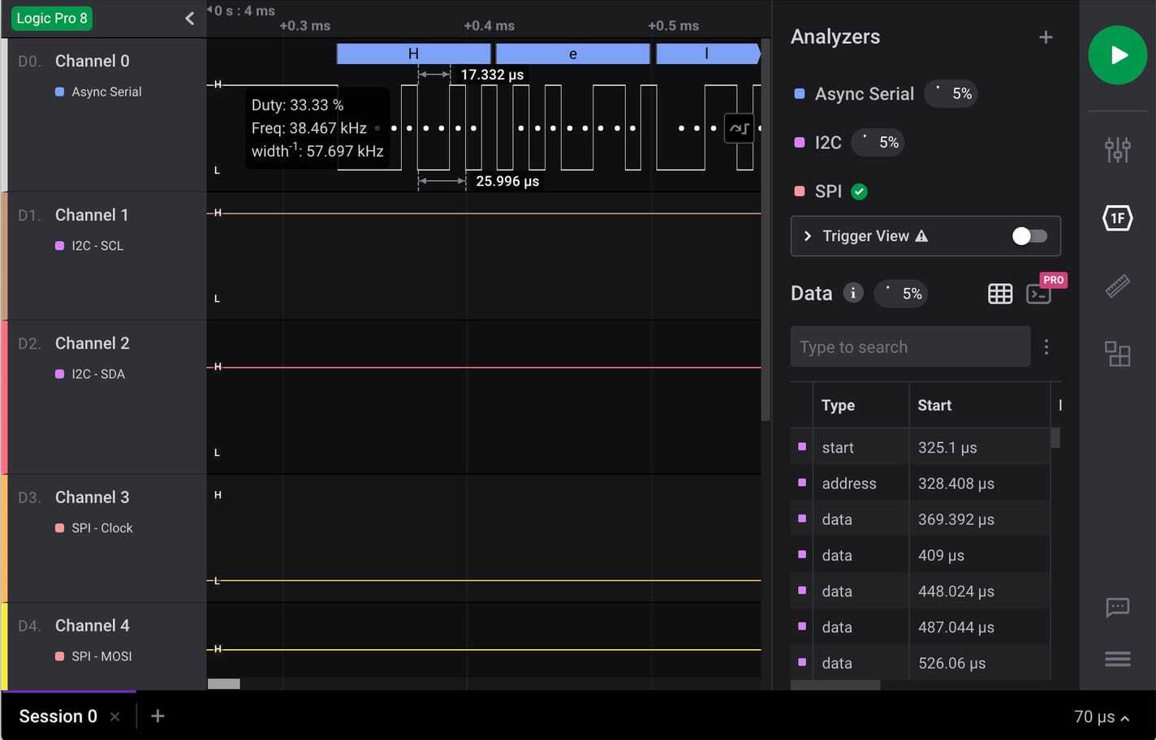Image resolution: width=1156 pixels, height=740 pixels.
Task: Add a new analyzer with the plus button
Action: click(x=1046, y=37)
